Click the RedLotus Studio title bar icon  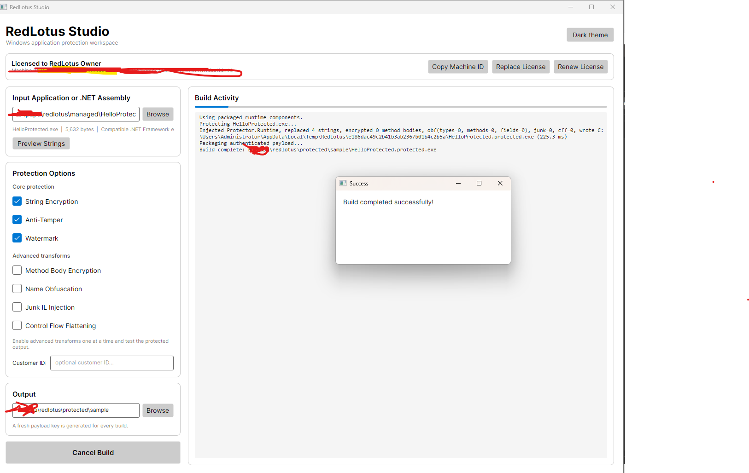click(x=4, y=7)
